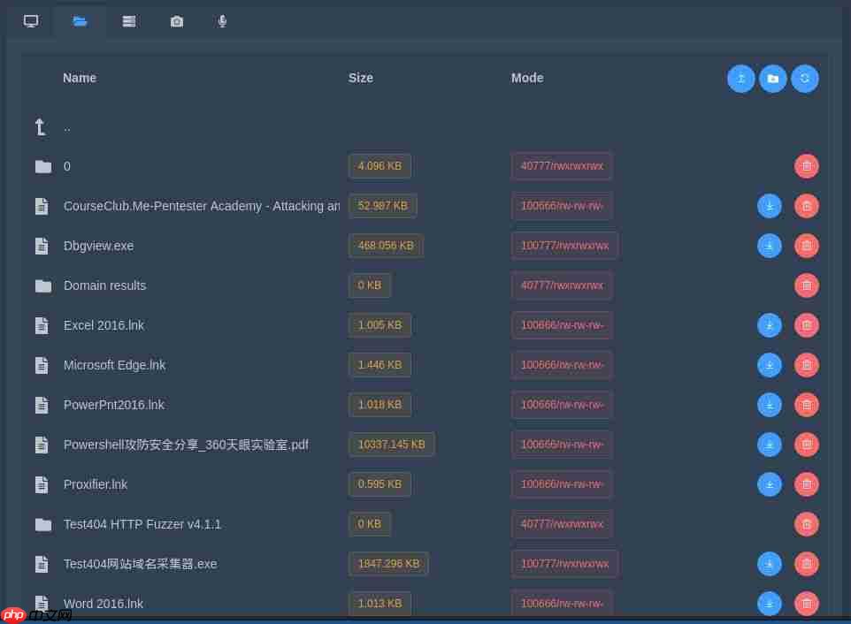
Task: Open the microphone recording tool
Action: coord(222,21)
